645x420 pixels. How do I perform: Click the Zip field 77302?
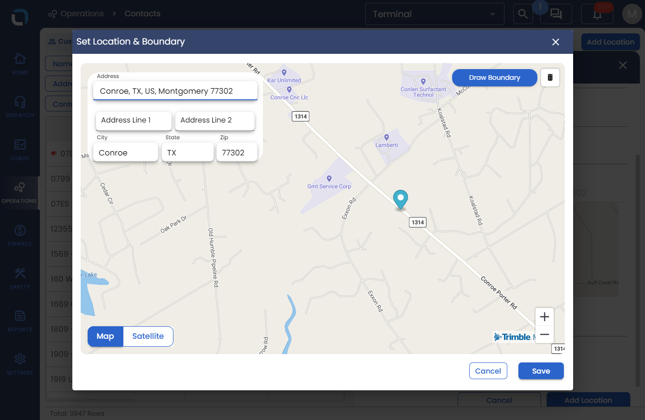pos(237,153)
